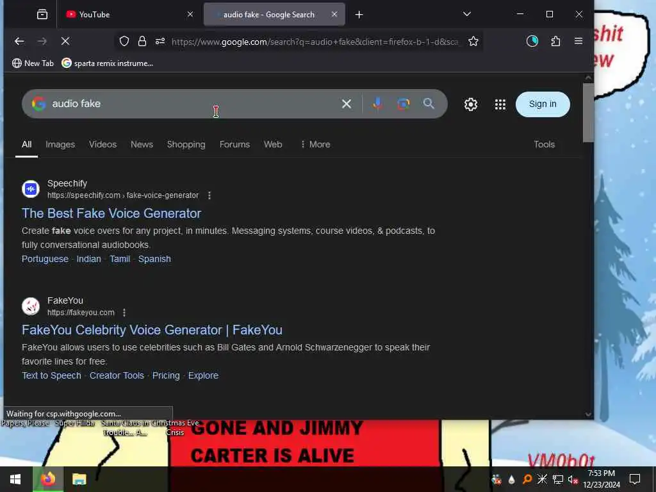Select the All results tab
The width and height of the screenshot is (656, 492).
tap(26, 144)
